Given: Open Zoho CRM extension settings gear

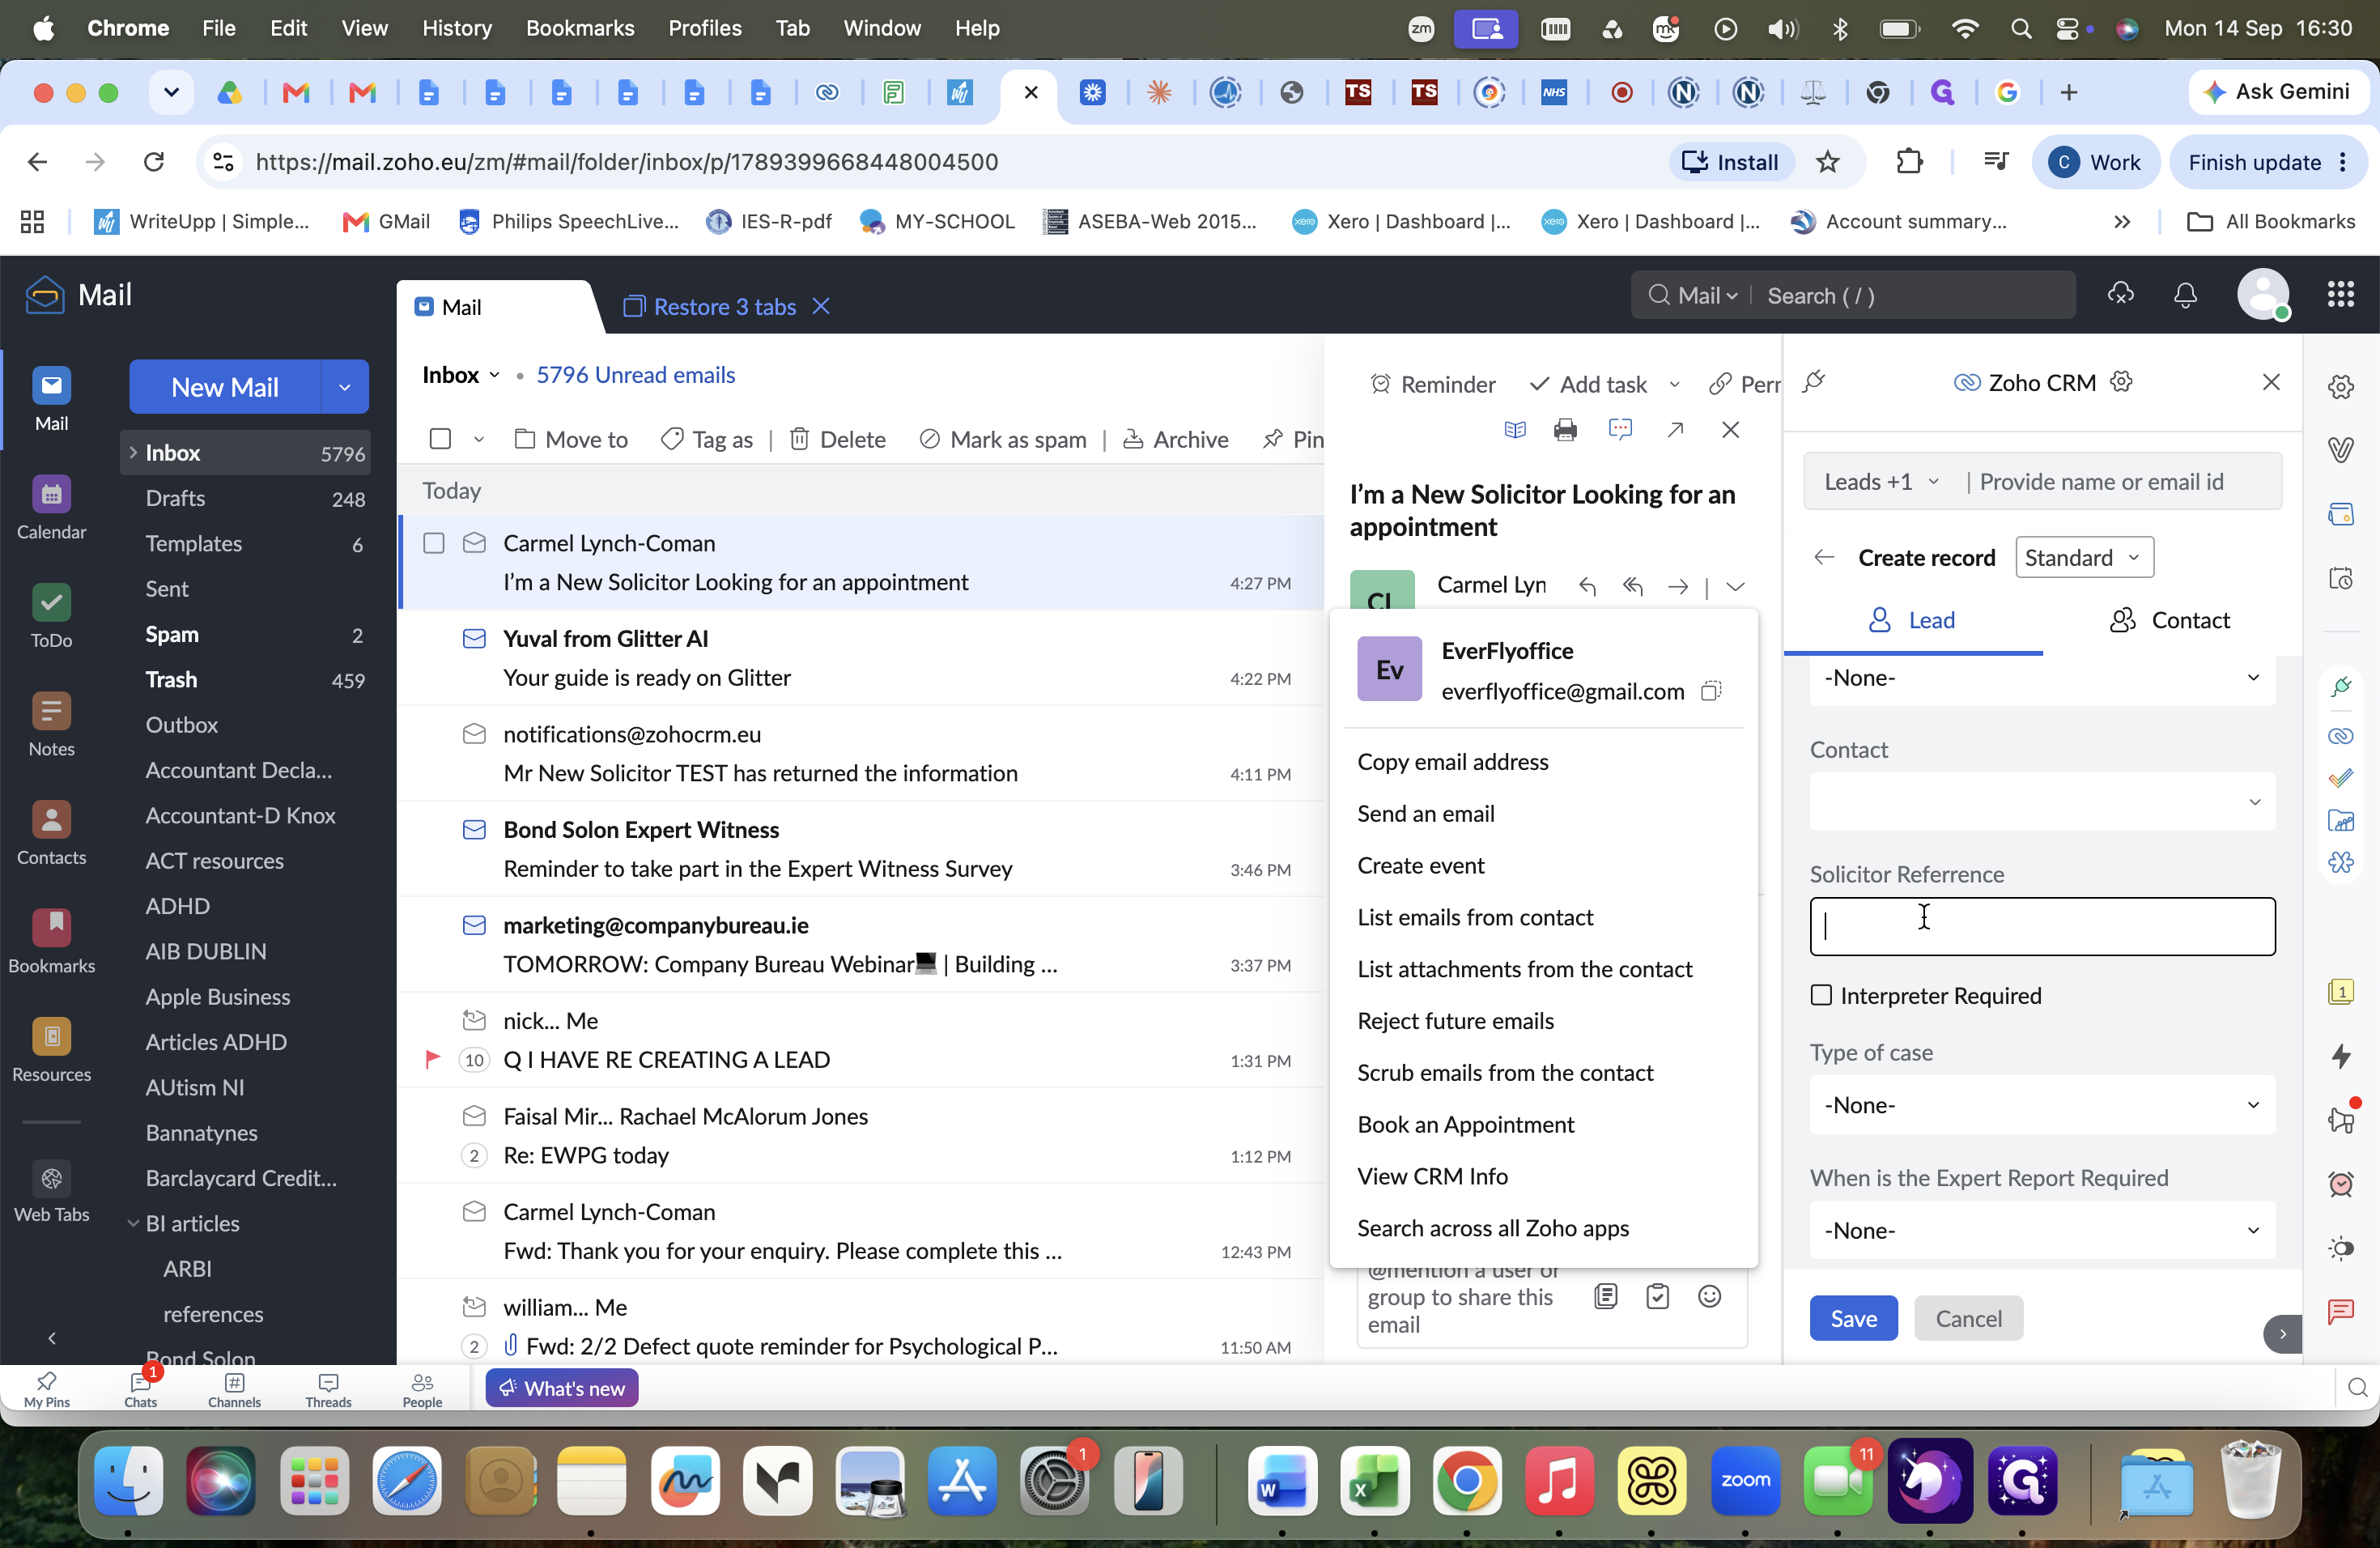Looking at the screenshot, I should [2121, 382].
